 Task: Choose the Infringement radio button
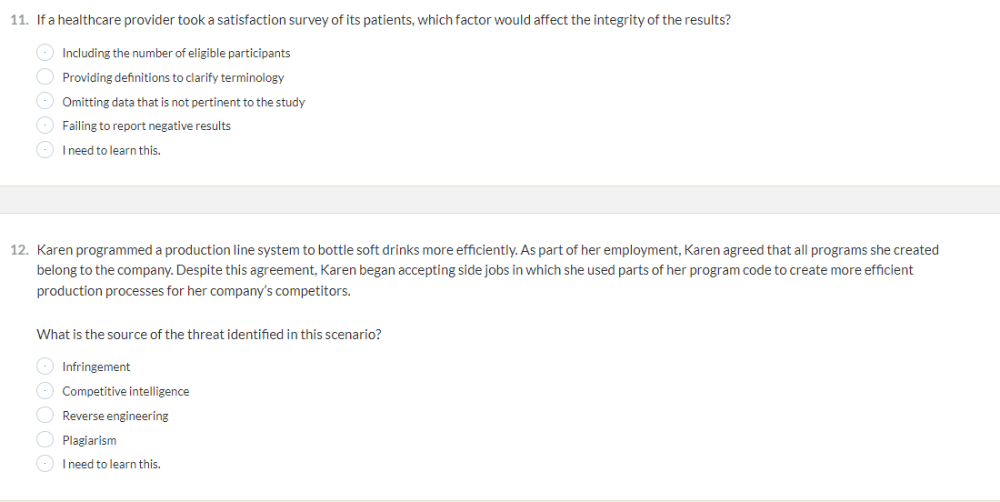(45, 366)
